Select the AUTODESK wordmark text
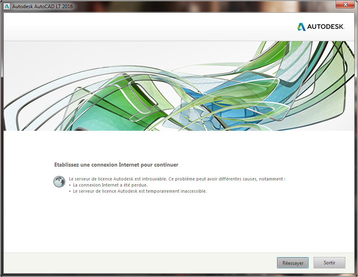This screenshot has width=358, height=277. tap(325, 27)
